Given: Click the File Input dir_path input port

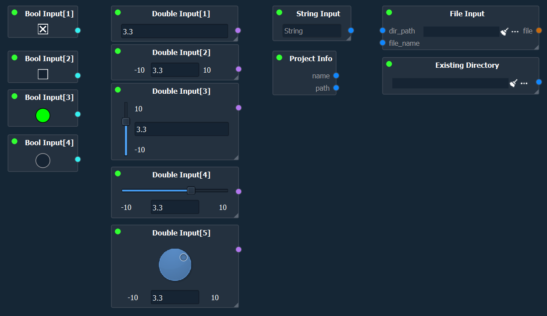Looking at the screenshot, I should click(382, 30).
